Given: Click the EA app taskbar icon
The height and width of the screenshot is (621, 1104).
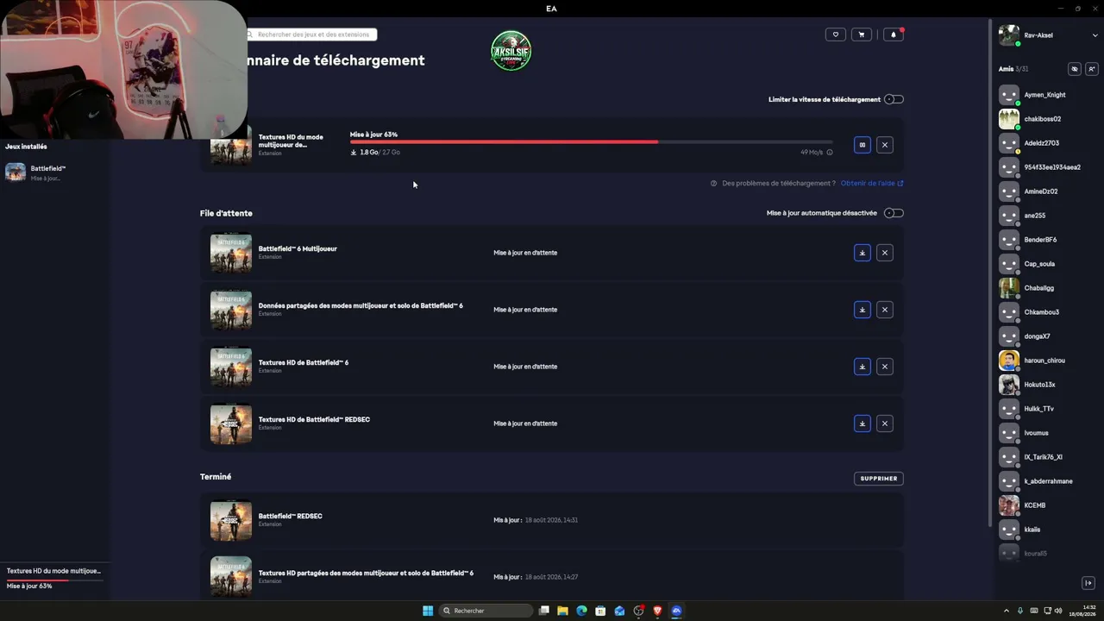Looking at the screenshot, I should 676,611.
